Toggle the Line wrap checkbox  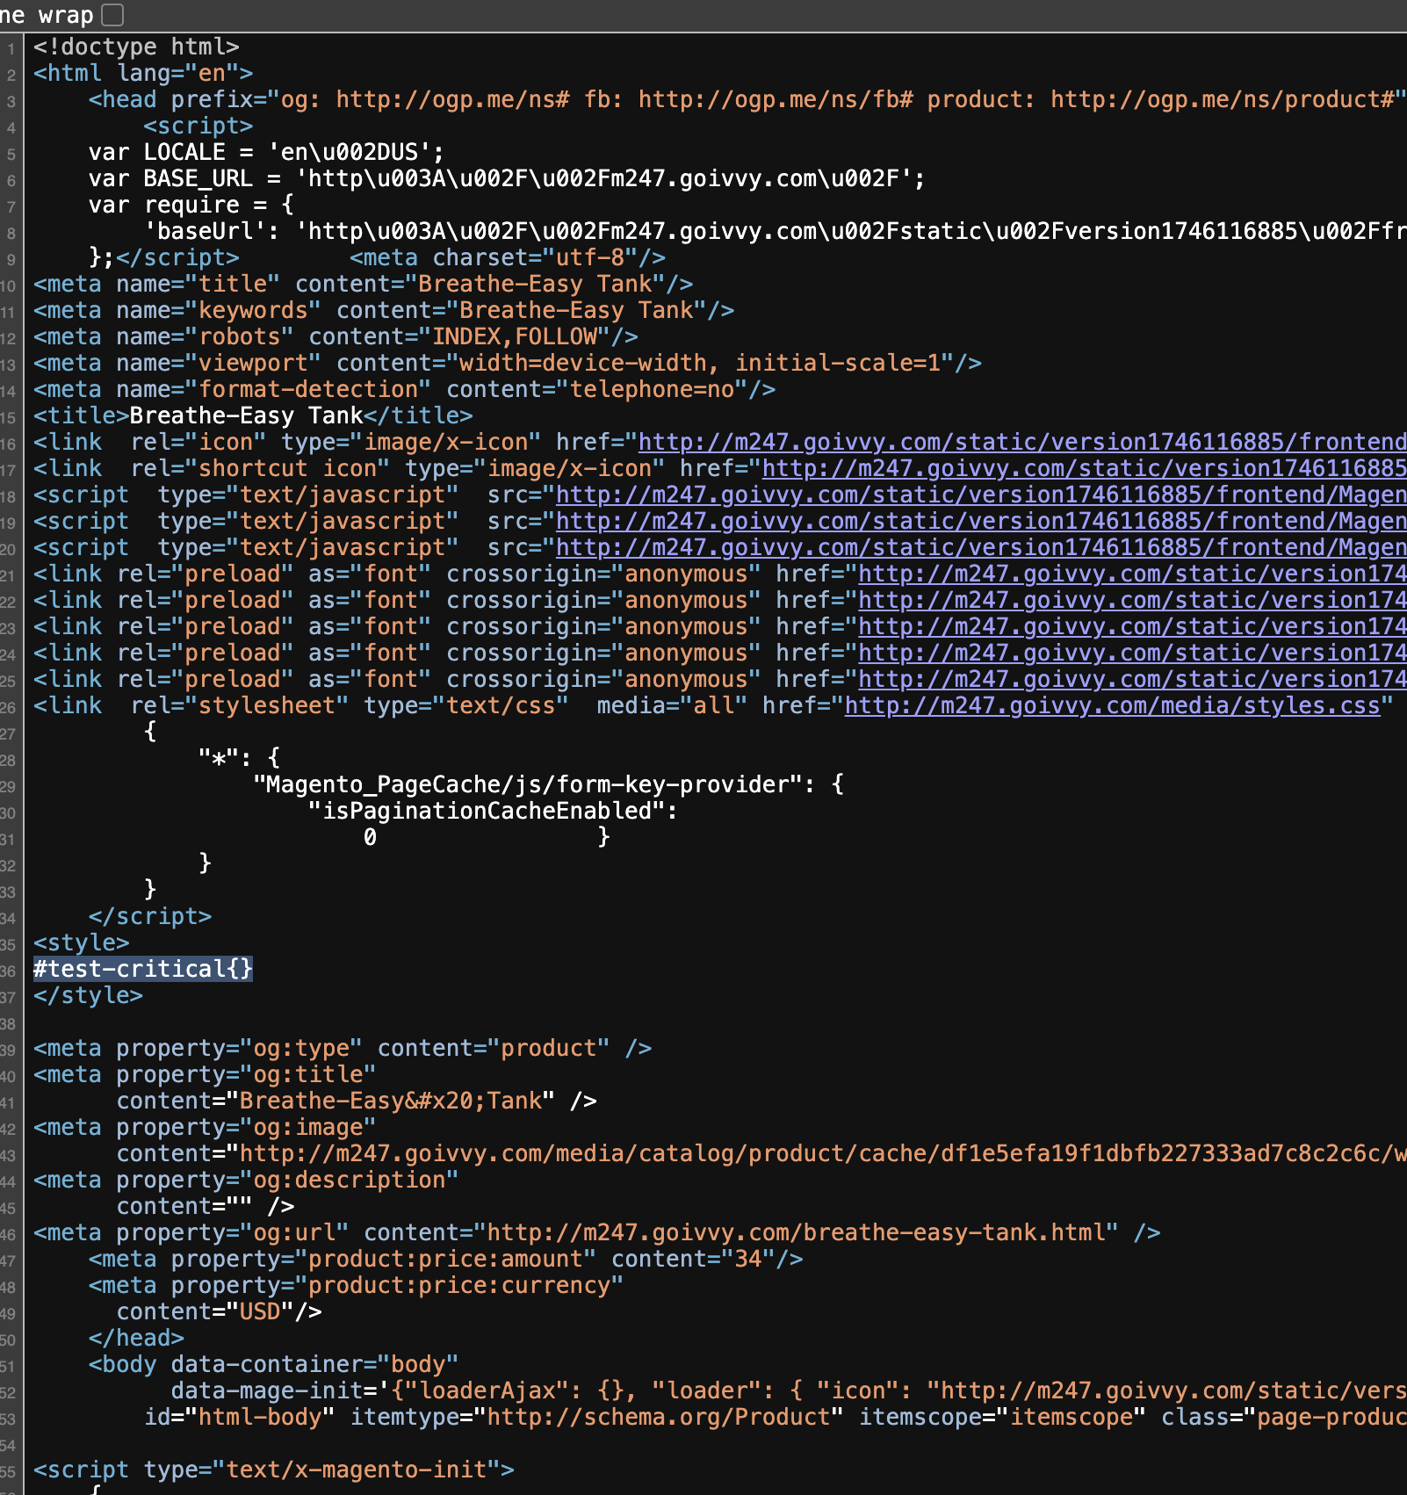pos(112,15)
